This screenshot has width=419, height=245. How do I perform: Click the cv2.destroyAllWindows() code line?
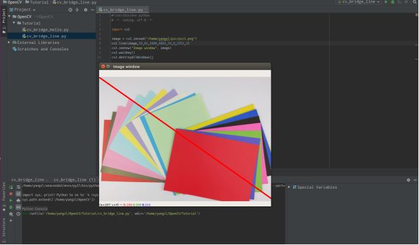pos(132,57)
